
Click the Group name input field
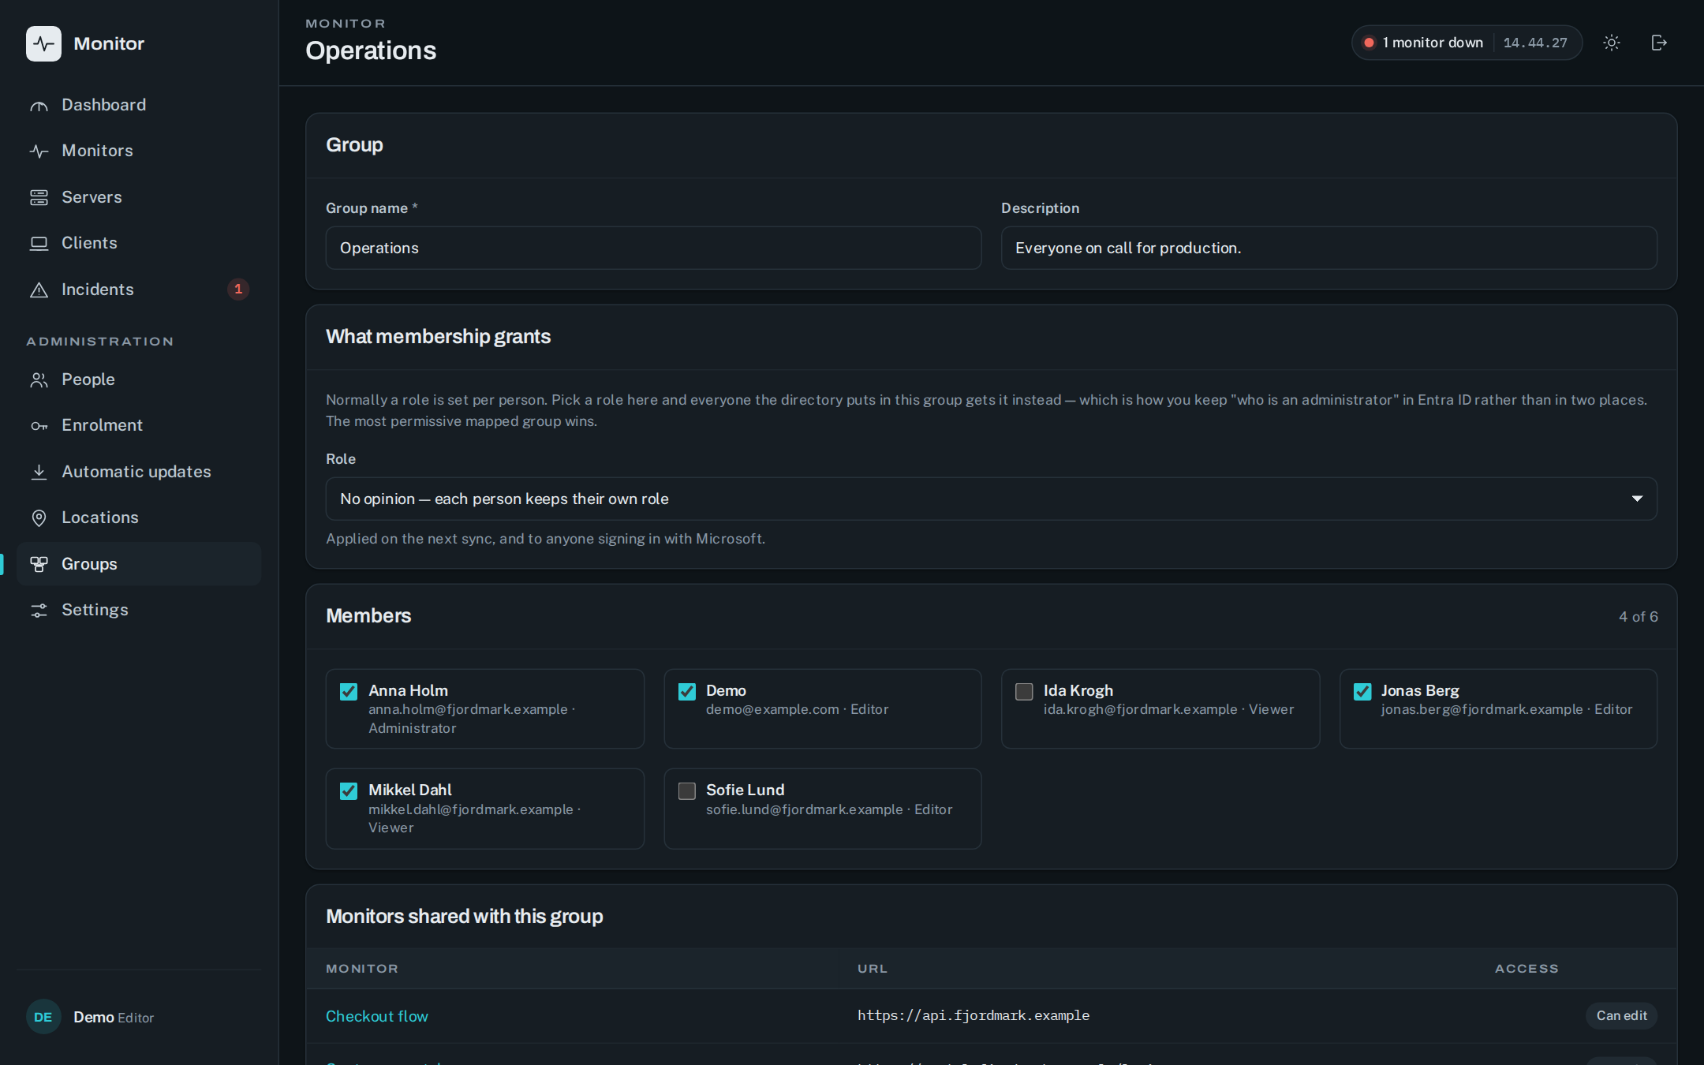click(x=653, y=248)
